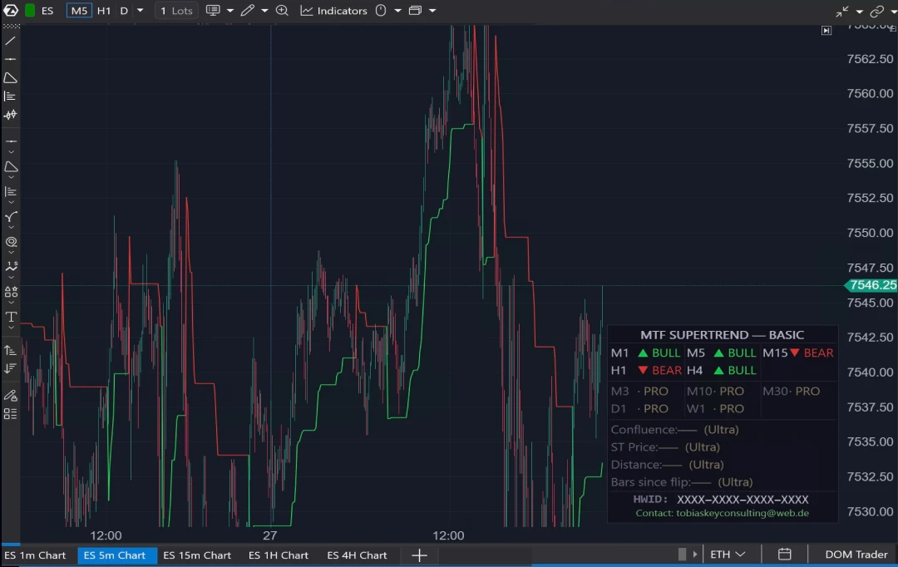Image resolution: width=898 pixels, height=567 pixels.
Task: Click the MTF SUPERTREND — BASIC title
Action: (x=723, y=335)
